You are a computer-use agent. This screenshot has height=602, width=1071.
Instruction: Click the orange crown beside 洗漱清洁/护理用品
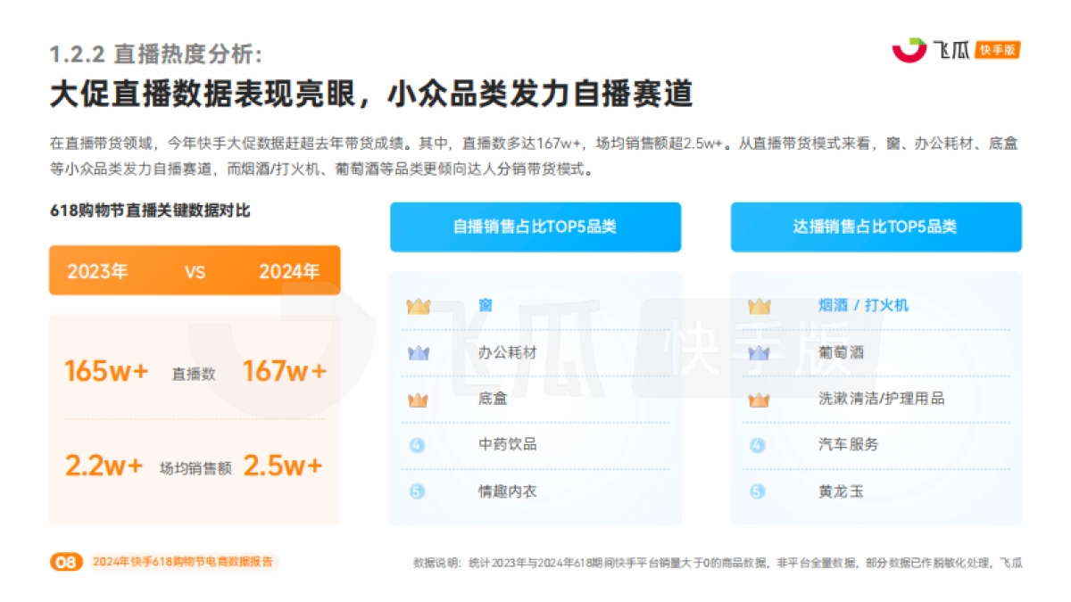pos(758,399)
